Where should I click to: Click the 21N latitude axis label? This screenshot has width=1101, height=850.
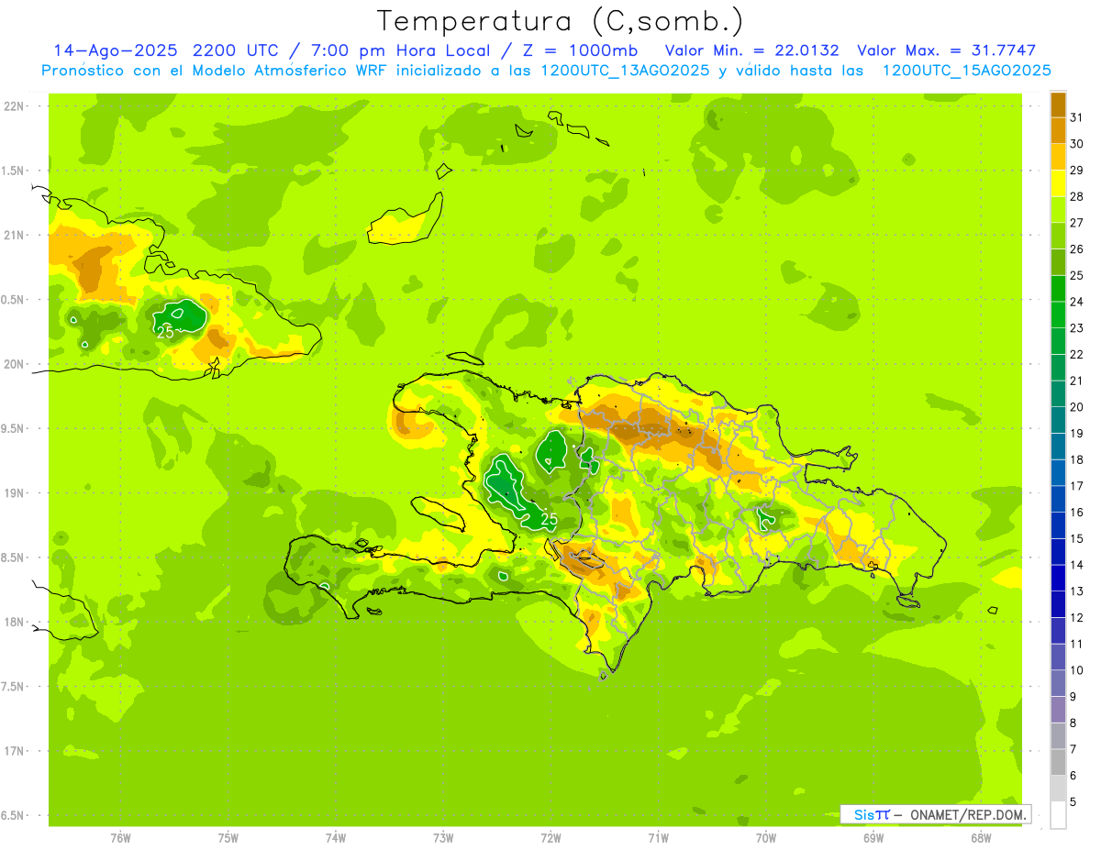coord(14,236)
